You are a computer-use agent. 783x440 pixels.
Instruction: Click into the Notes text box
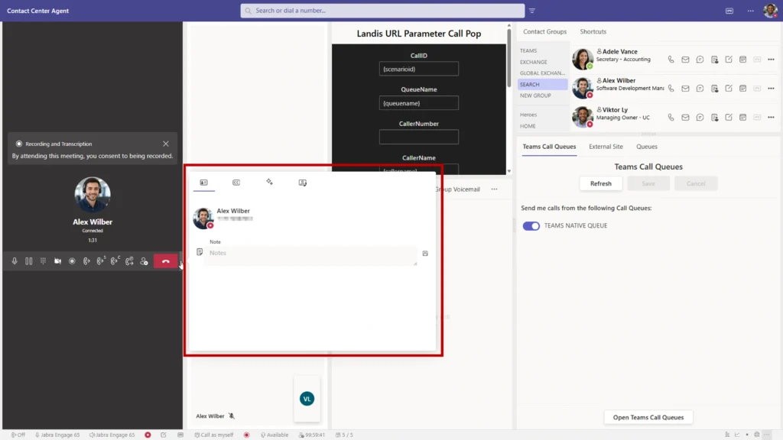tap(310, 255)
